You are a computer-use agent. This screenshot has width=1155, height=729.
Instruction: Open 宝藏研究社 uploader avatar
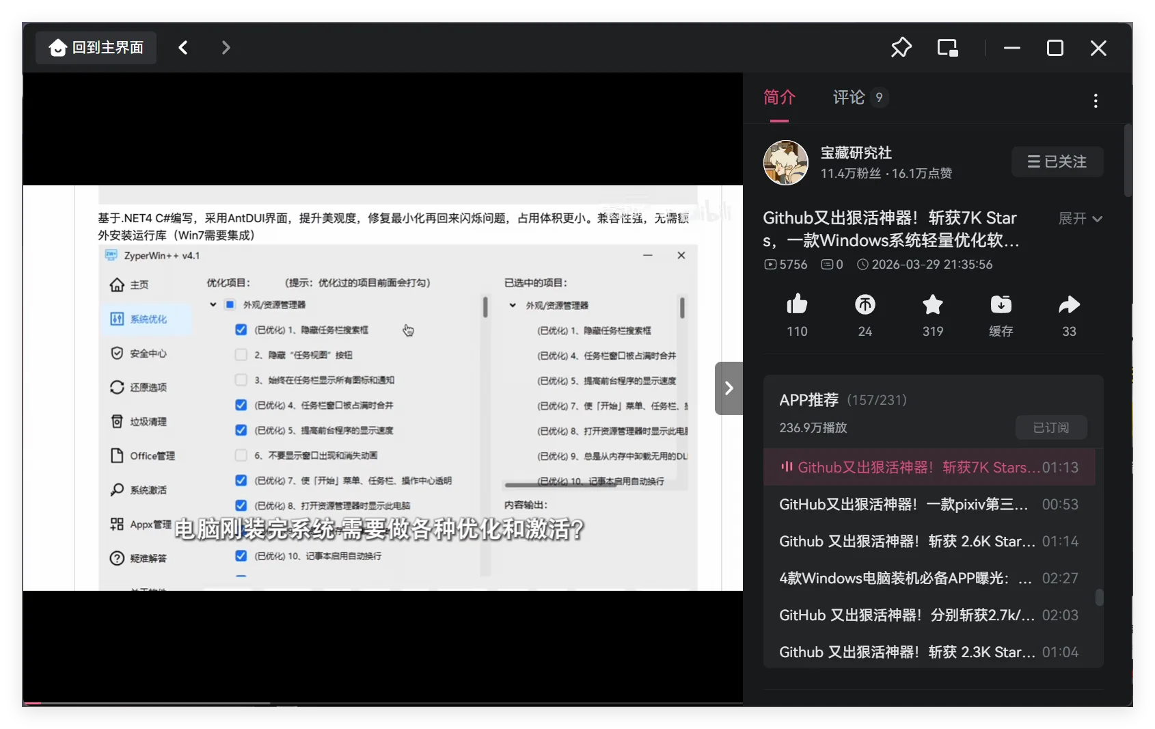[x=786, y=163]
